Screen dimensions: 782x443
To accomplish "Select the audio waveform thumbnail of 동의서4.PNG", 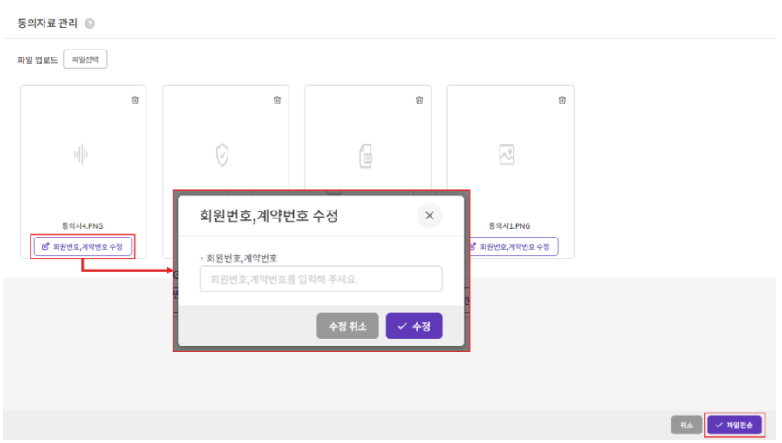I will (x=81, y=154).
